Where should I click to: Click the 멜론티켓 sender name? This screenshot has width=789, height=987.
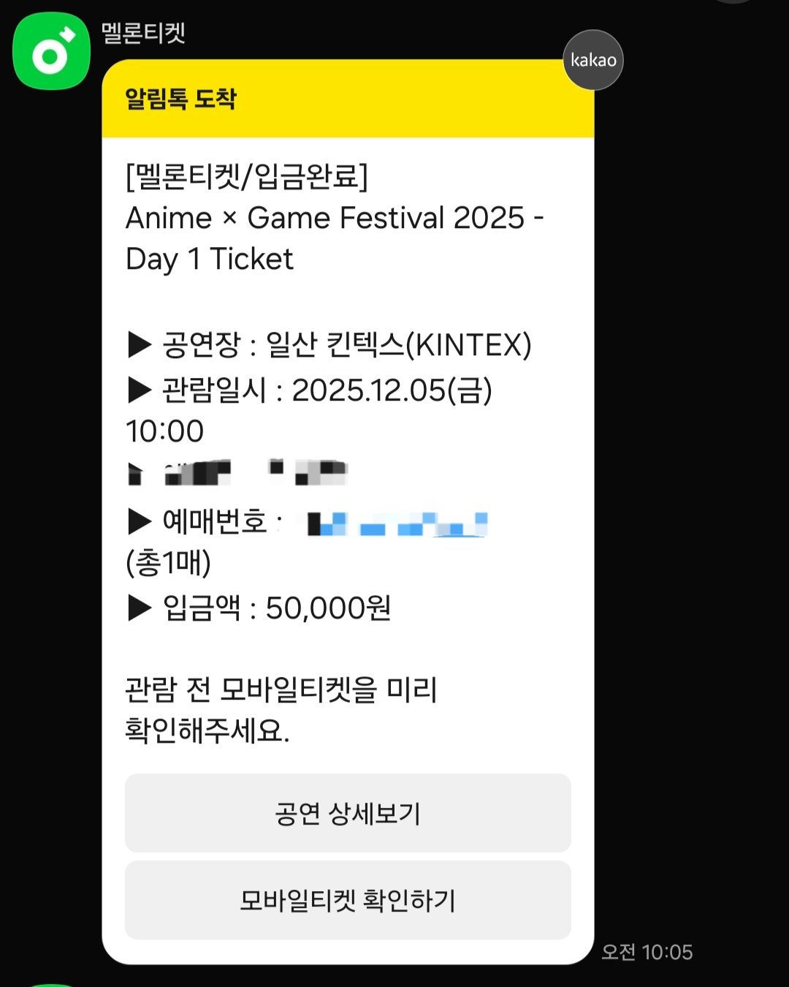tap(143, 32)
